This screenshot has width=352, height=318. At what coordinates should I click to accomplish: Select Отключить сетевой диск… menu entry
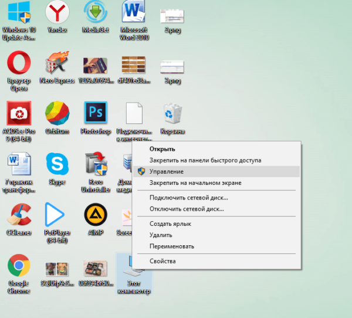tap(216, 209)
